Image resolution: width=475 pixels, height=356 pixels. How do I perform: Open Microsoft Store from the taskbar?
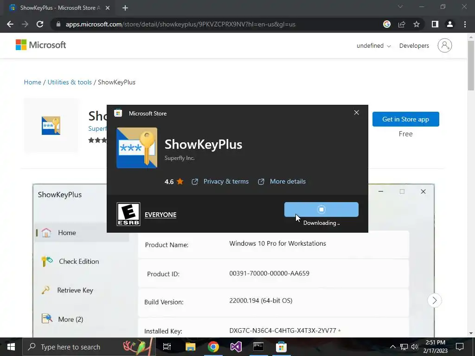281,347
